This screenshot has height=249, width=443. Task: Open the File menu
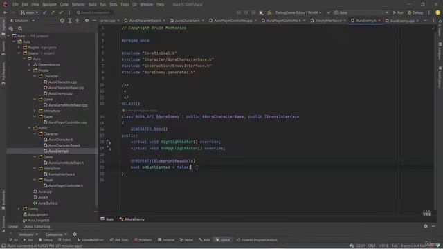[x=15, y=4]
